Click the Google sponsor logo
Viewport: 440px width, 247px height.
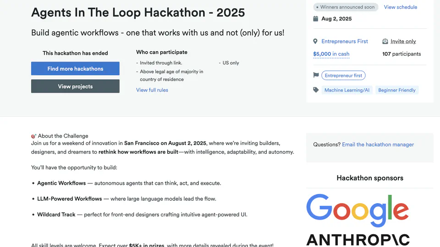[x=357, y=210]
